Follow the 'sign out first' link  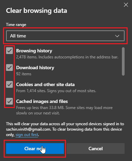(27, 135)
